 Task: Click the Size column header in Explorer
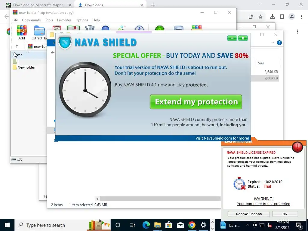261,63
